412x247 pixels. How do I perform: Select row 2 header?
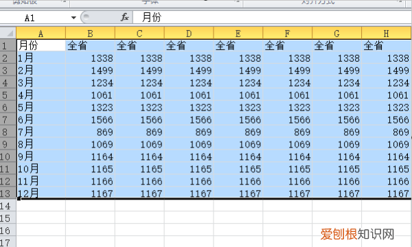click(8, 58)
